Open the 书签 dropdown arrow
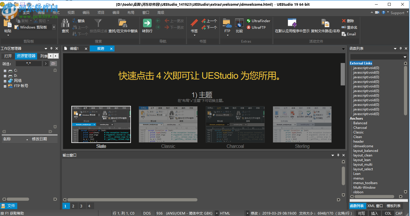This screenshot has height=216, width=410. click(194, 35)
